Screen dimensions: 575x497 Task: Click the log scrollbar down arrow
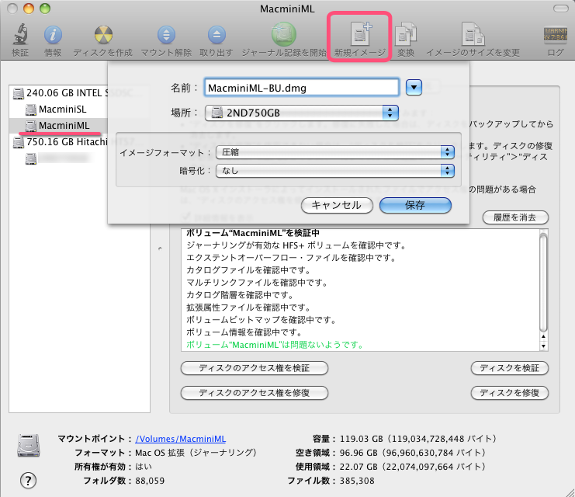[x=543, y=346]
